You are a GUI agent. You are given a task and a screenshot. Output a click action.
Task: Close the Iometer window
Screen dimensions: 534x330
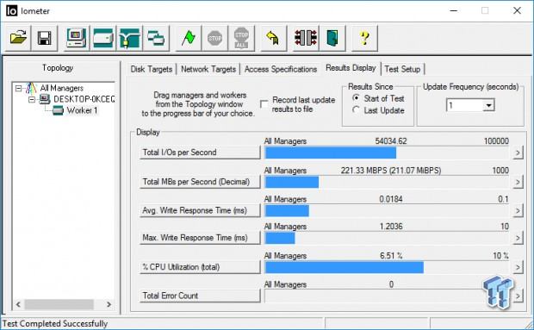click(517, 11)
